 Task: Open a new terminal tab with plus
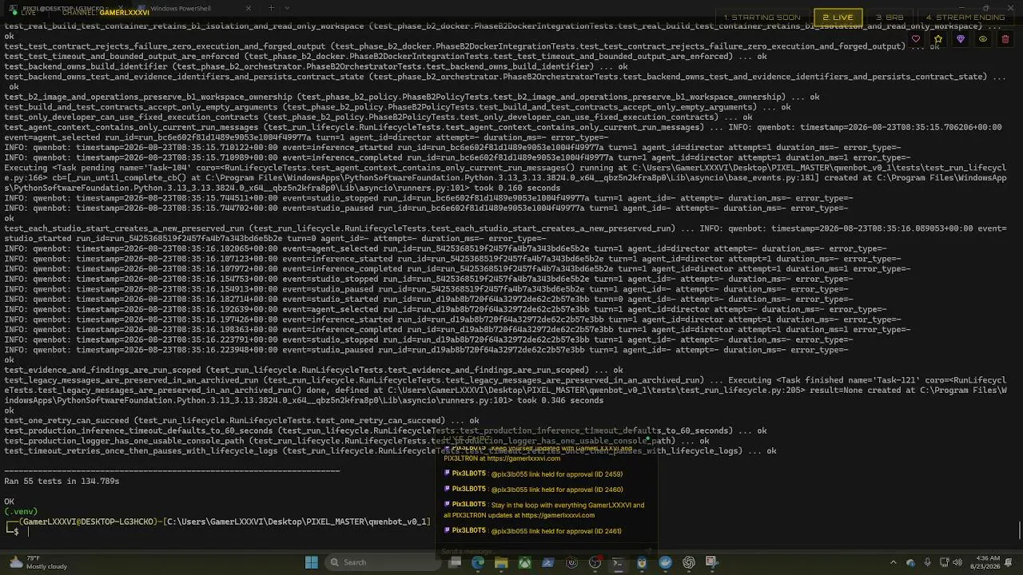pos(271,9)
